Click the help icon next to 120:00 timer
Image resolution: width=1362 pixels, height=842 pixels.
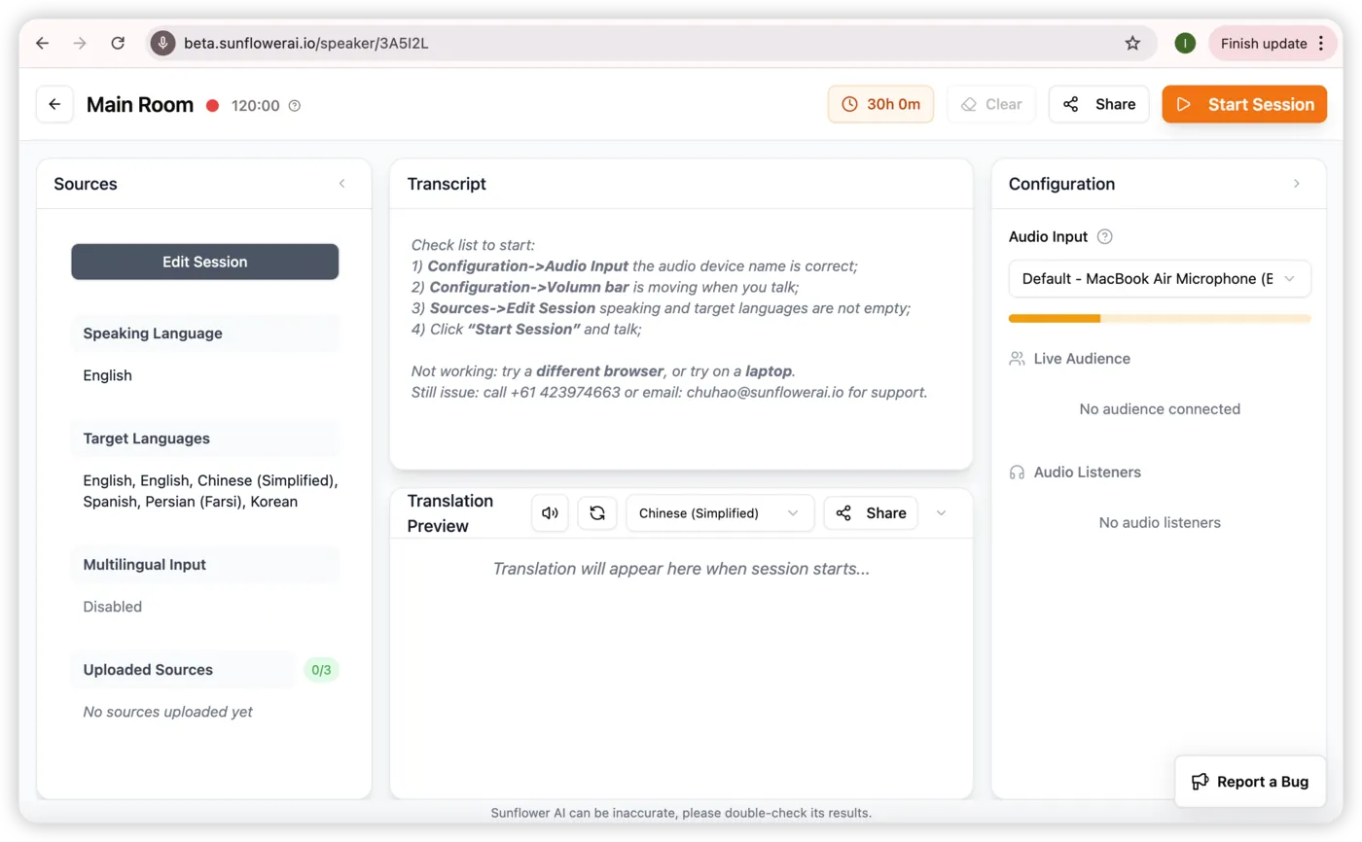point(295,105)
